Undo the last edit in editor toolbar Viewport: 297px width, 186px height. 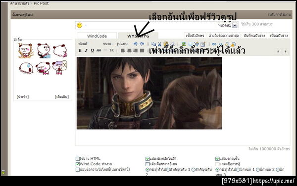click(x=135, y=44)
